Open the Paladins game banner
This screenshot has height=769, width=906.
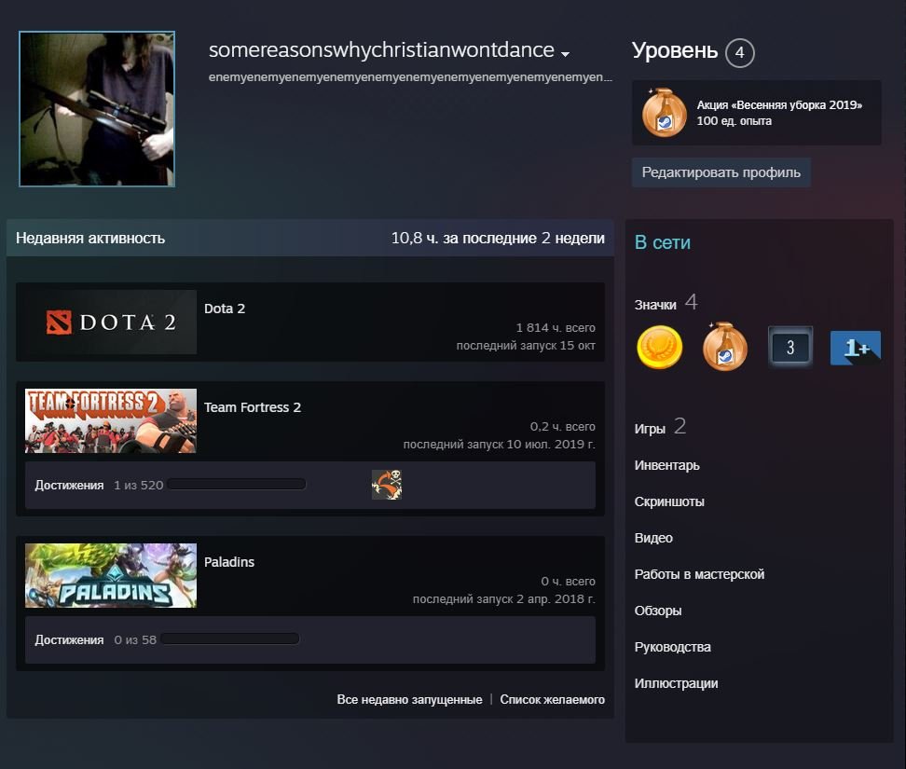coord(110,575)
